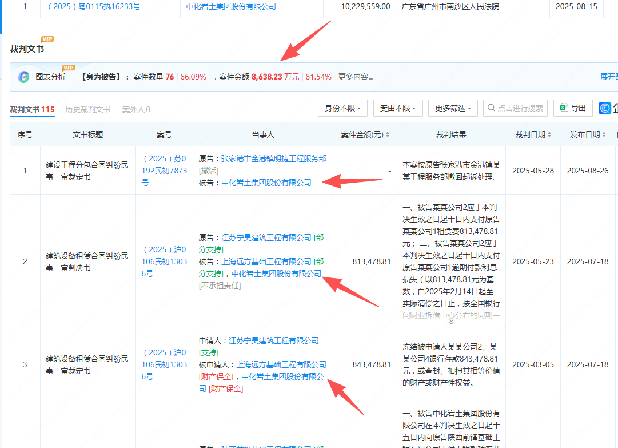Image resolution: width=618 pixels, height=448 pixels.
Task: Open 中化岩土集团股份有限公司 link in row 2
Action: pyautogui.click(x=276, y=273)
